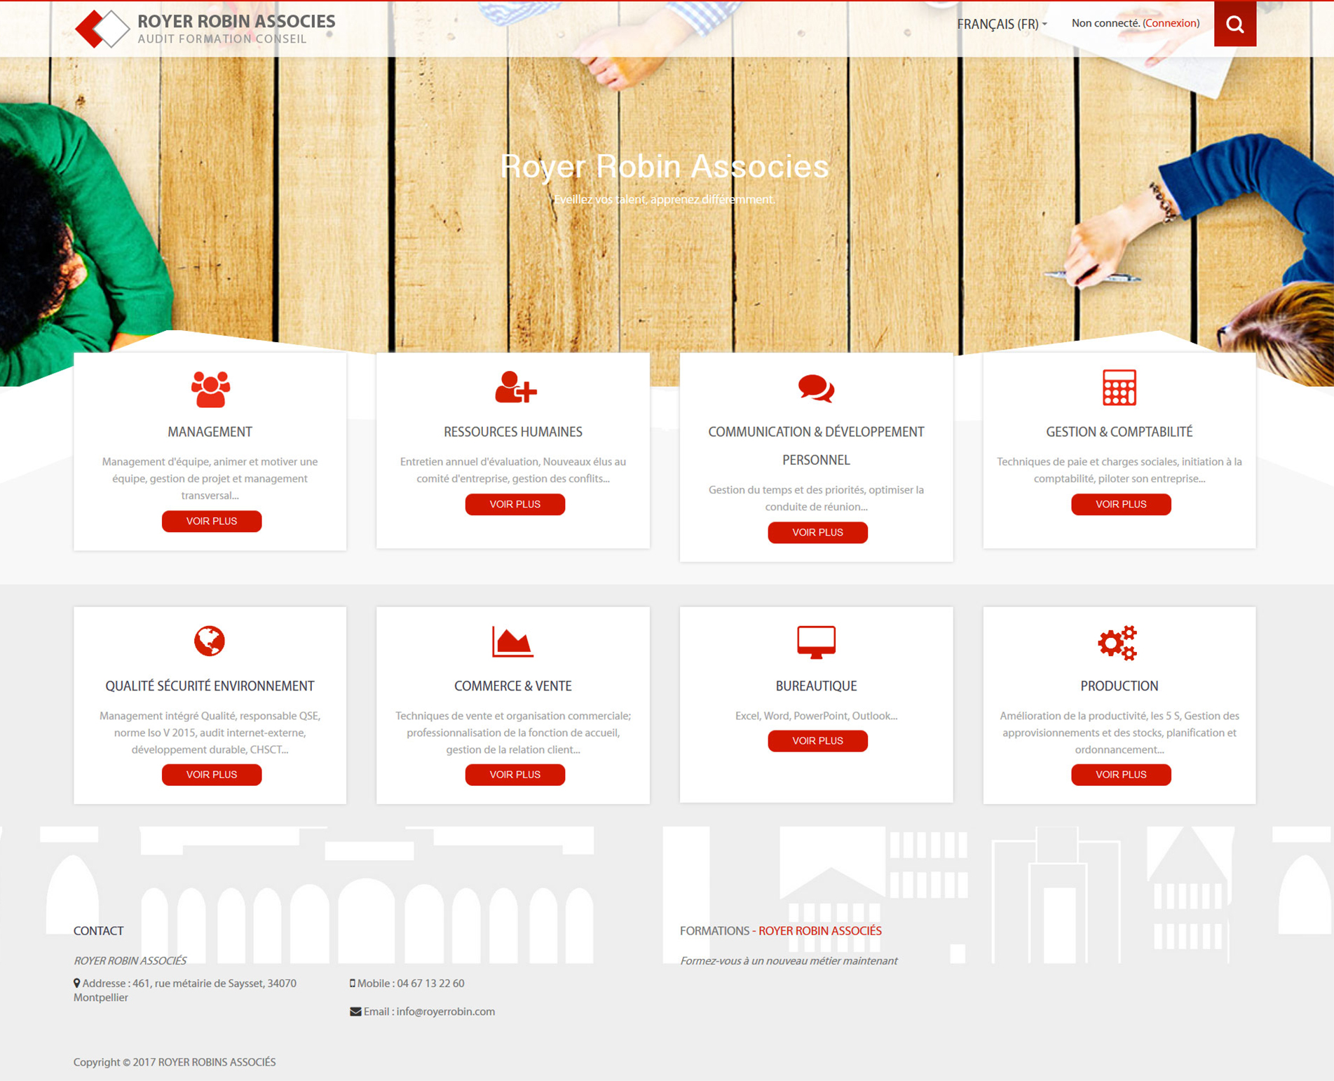Click Voir Plus under Management
This screenshot has height=1081, width=1334.
point(212,521)
